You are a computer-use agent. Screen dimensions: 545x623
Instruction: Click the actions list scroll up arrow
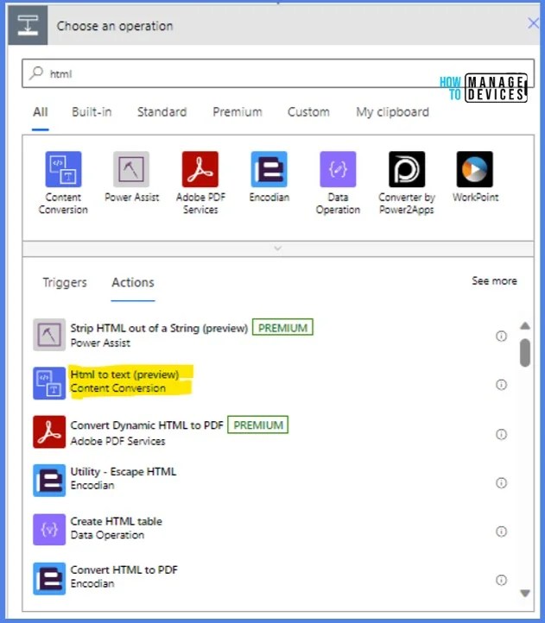[525, 326]
